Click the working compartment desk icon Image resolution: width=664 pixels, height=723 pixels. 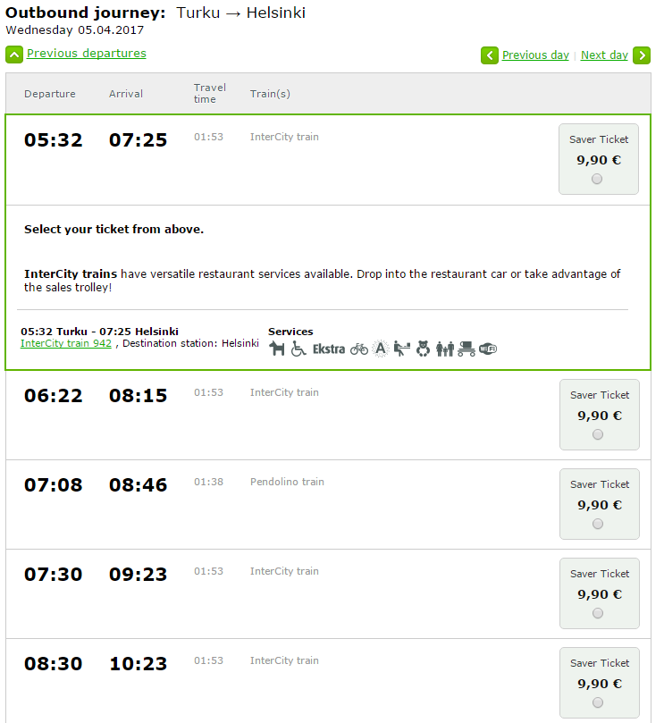pyautogui.click(x=401, y=349)
